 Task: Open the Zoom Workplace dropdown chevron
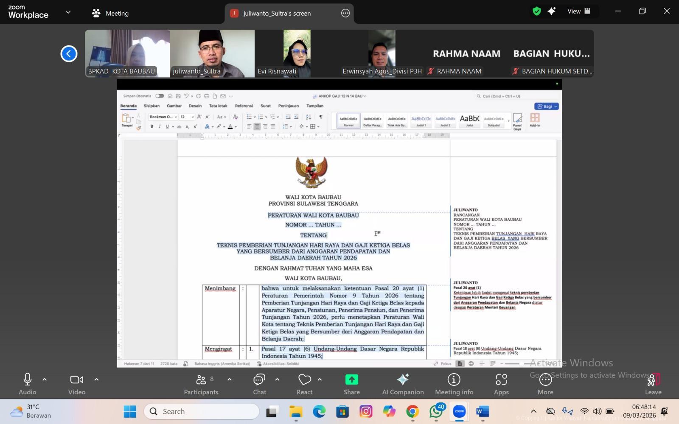[x=68, y=13]
